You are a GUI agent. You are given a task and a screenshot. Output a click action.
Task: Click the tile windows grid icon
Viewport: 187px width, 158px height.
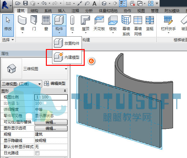click(151, 3)
